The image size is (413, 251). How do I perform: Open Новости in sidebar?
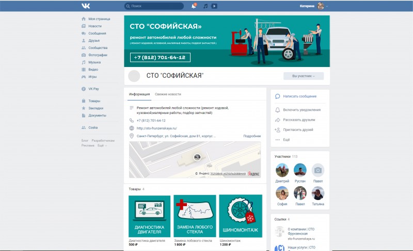pyautogui.click(x=95, y=26)
